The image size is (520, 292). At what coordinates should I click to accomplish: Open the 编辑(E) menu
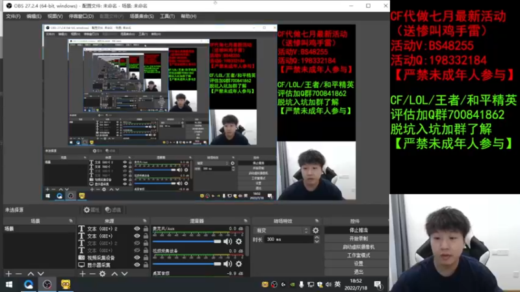34,16
